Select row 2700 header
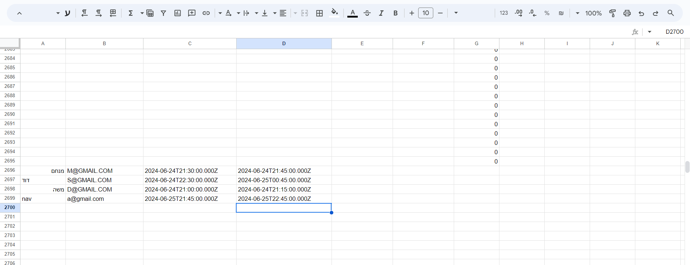690x265 pixels. click(10, 208)
